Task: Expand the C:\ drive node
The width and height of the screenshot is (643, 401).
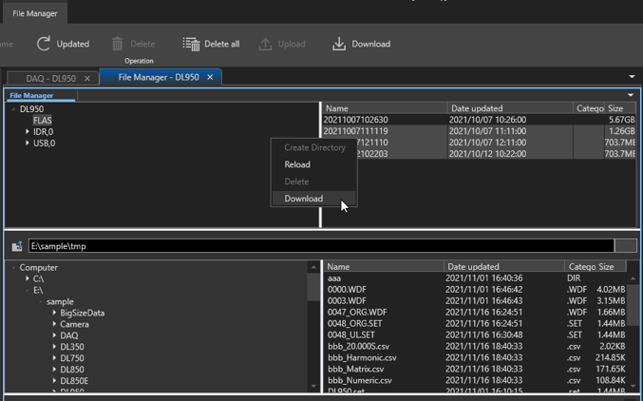Action: click(28, 278)
